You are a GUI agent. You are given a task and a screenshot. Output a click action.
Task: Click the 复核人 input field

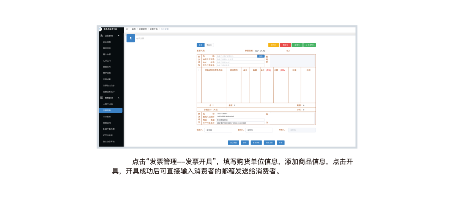pos(259,130)
